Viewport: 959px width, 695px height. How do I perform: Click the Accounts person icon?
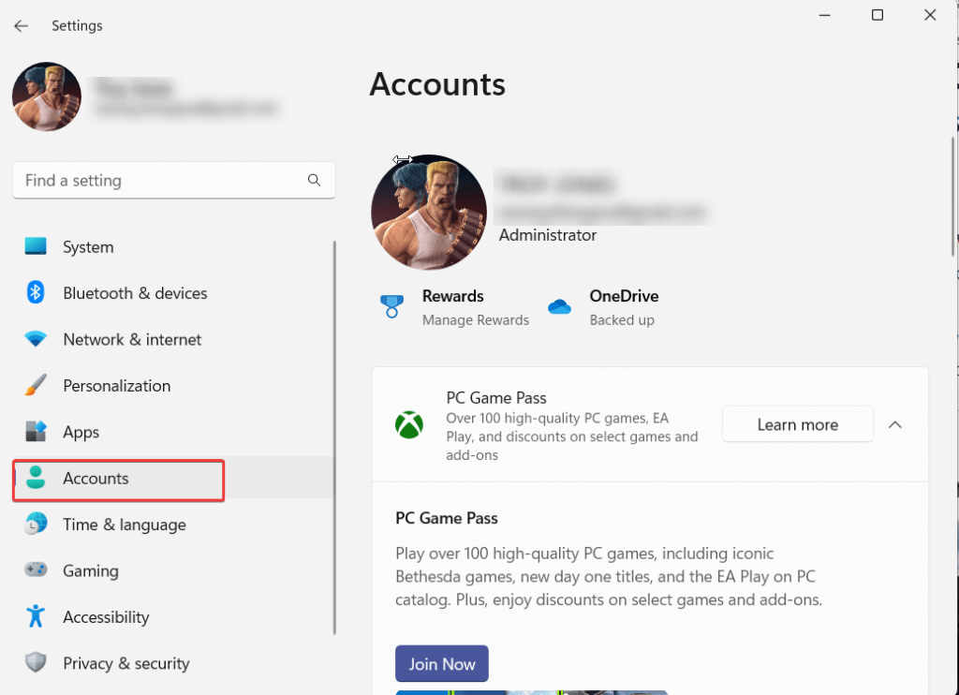36,478
